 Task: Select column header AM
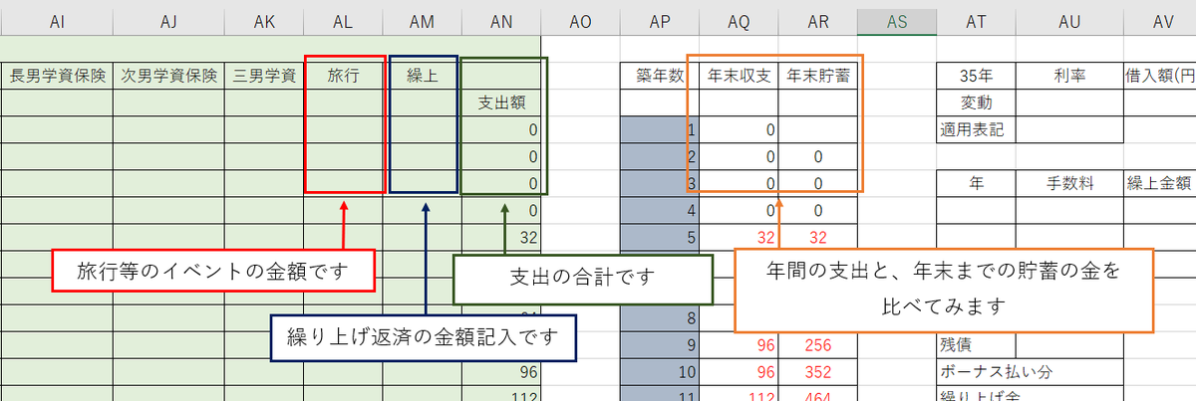(422, 21)
